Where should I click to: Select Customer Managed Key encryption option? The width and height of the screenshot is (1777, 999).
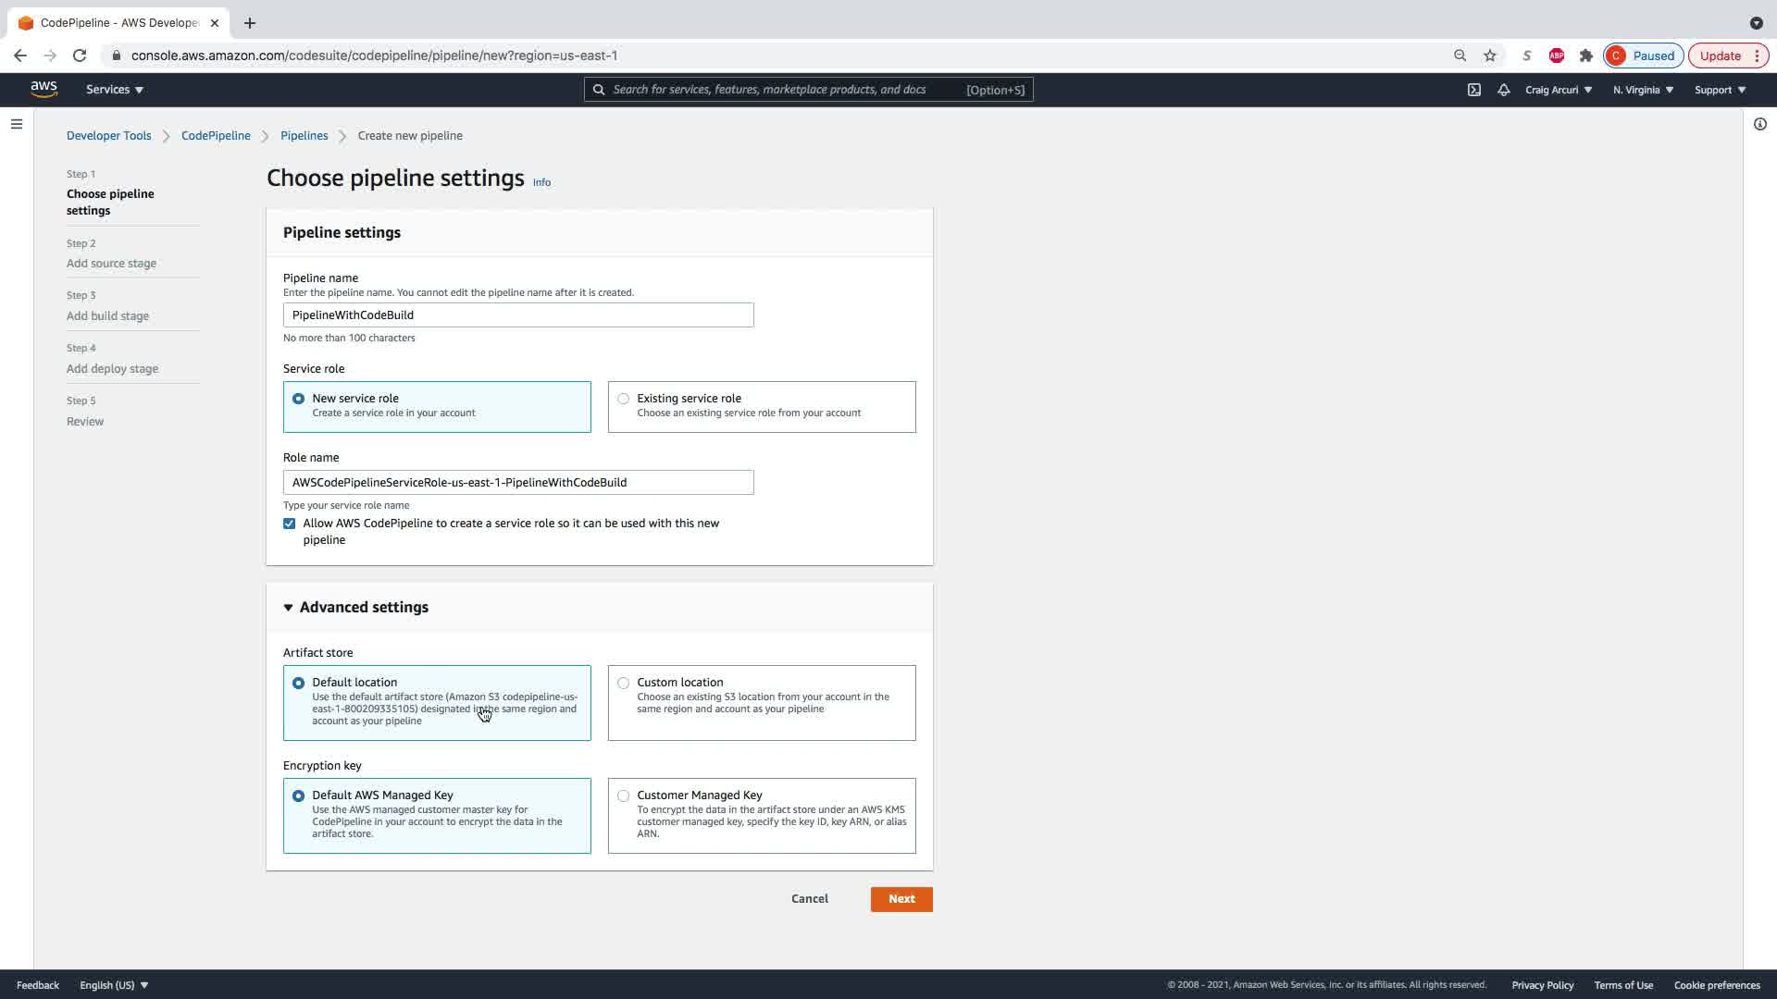click(624, 795)
